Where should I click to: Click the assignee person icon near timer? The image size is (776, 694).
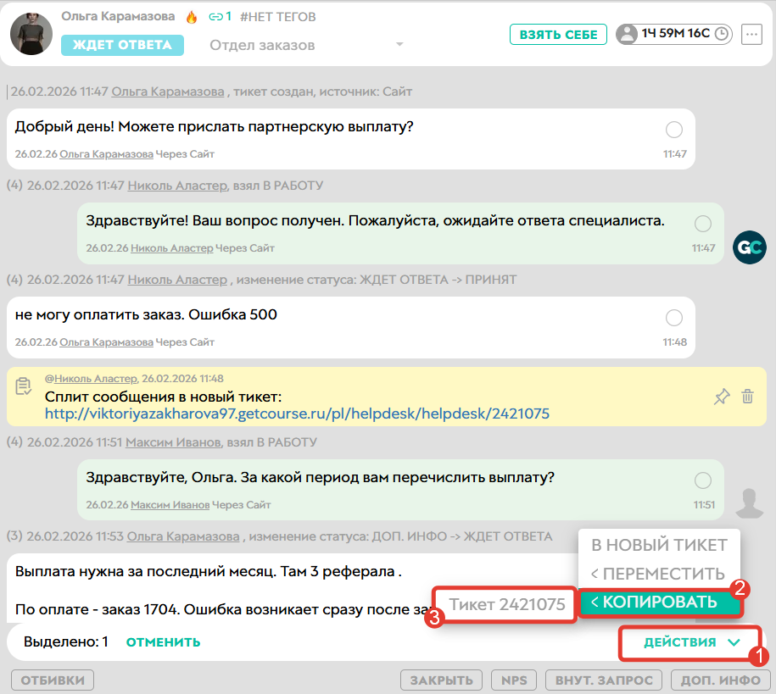tap(627, 34)
